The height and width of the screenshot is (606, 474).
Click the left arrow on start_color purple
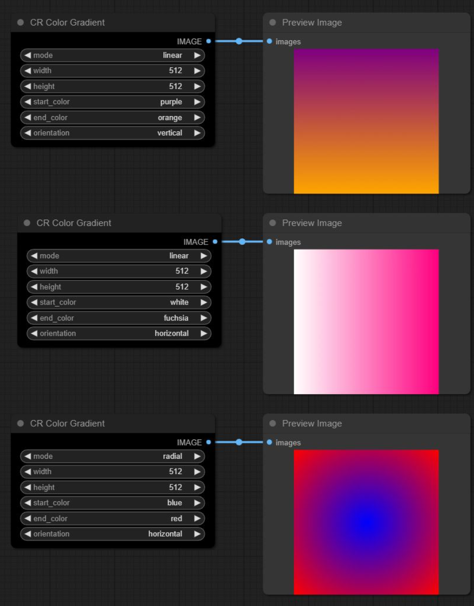(27, 102)
